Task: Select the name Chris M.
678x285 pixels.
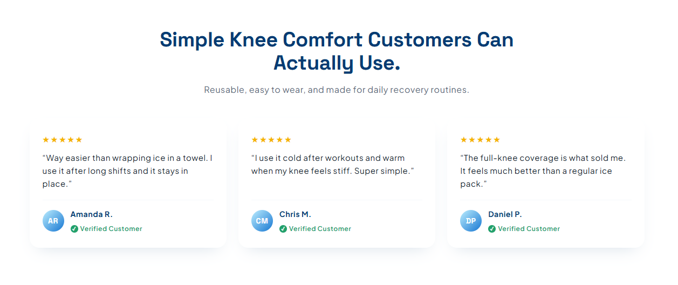Action: tap(295, 214)
